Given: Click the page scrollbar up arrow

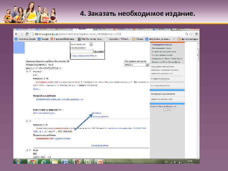Looking at the screenshot, I should point(198,43).
